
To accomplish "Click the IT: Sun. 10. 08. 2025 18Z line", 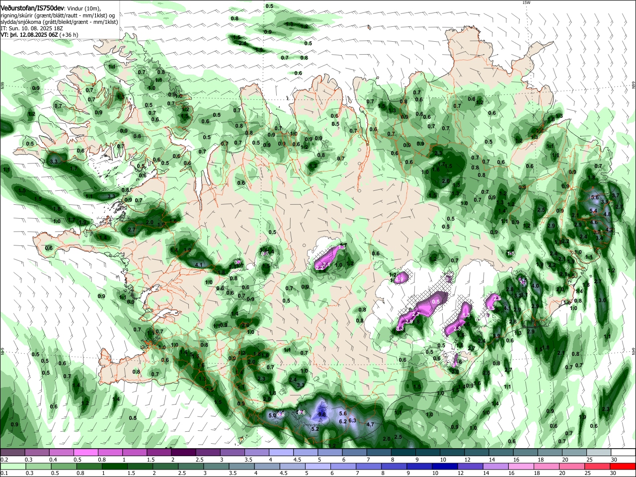I will [x=31, y=28].
